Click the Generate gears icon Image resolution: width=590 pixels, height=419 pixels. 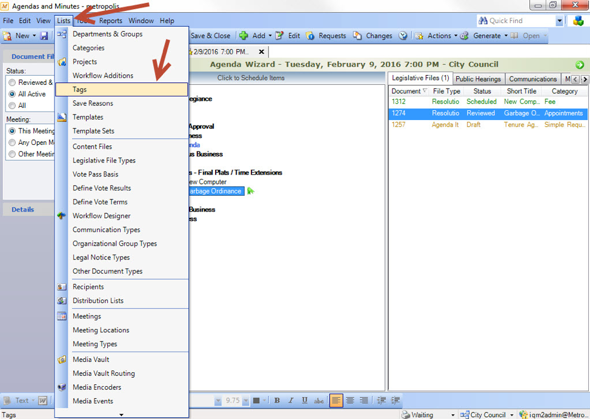click(x=465, y=36)
